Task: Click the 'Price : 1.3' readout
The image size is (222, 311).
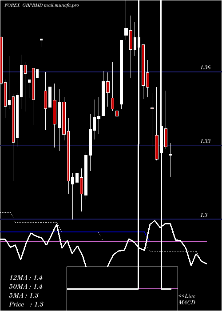Action: pyautogui.click(x=26, y=304)
